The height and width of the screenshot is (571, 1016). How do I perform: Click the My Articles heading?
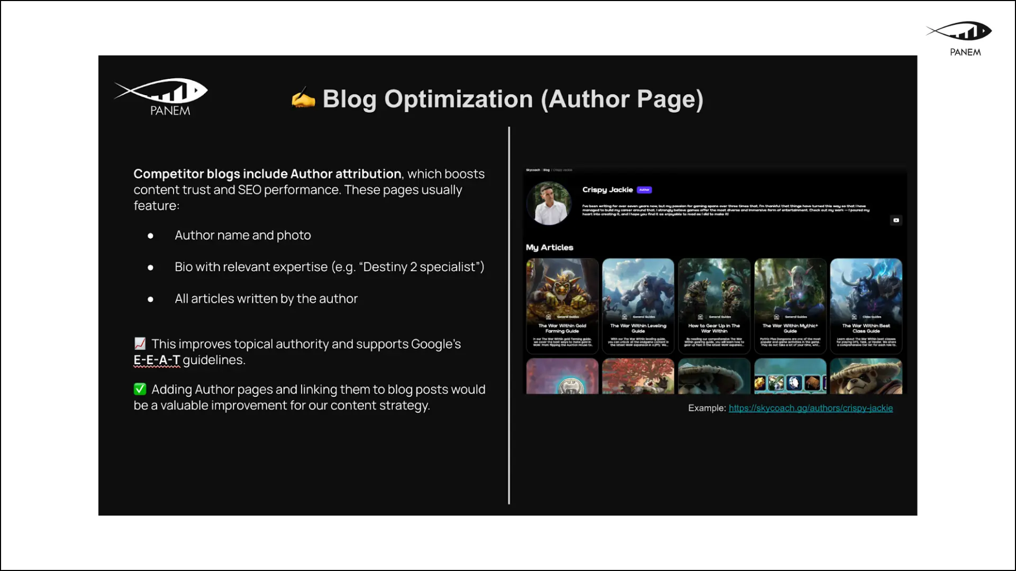coord(549,247)
